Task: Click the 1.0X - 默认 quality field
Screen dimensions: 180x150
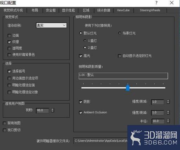Action: click(123, 76)
